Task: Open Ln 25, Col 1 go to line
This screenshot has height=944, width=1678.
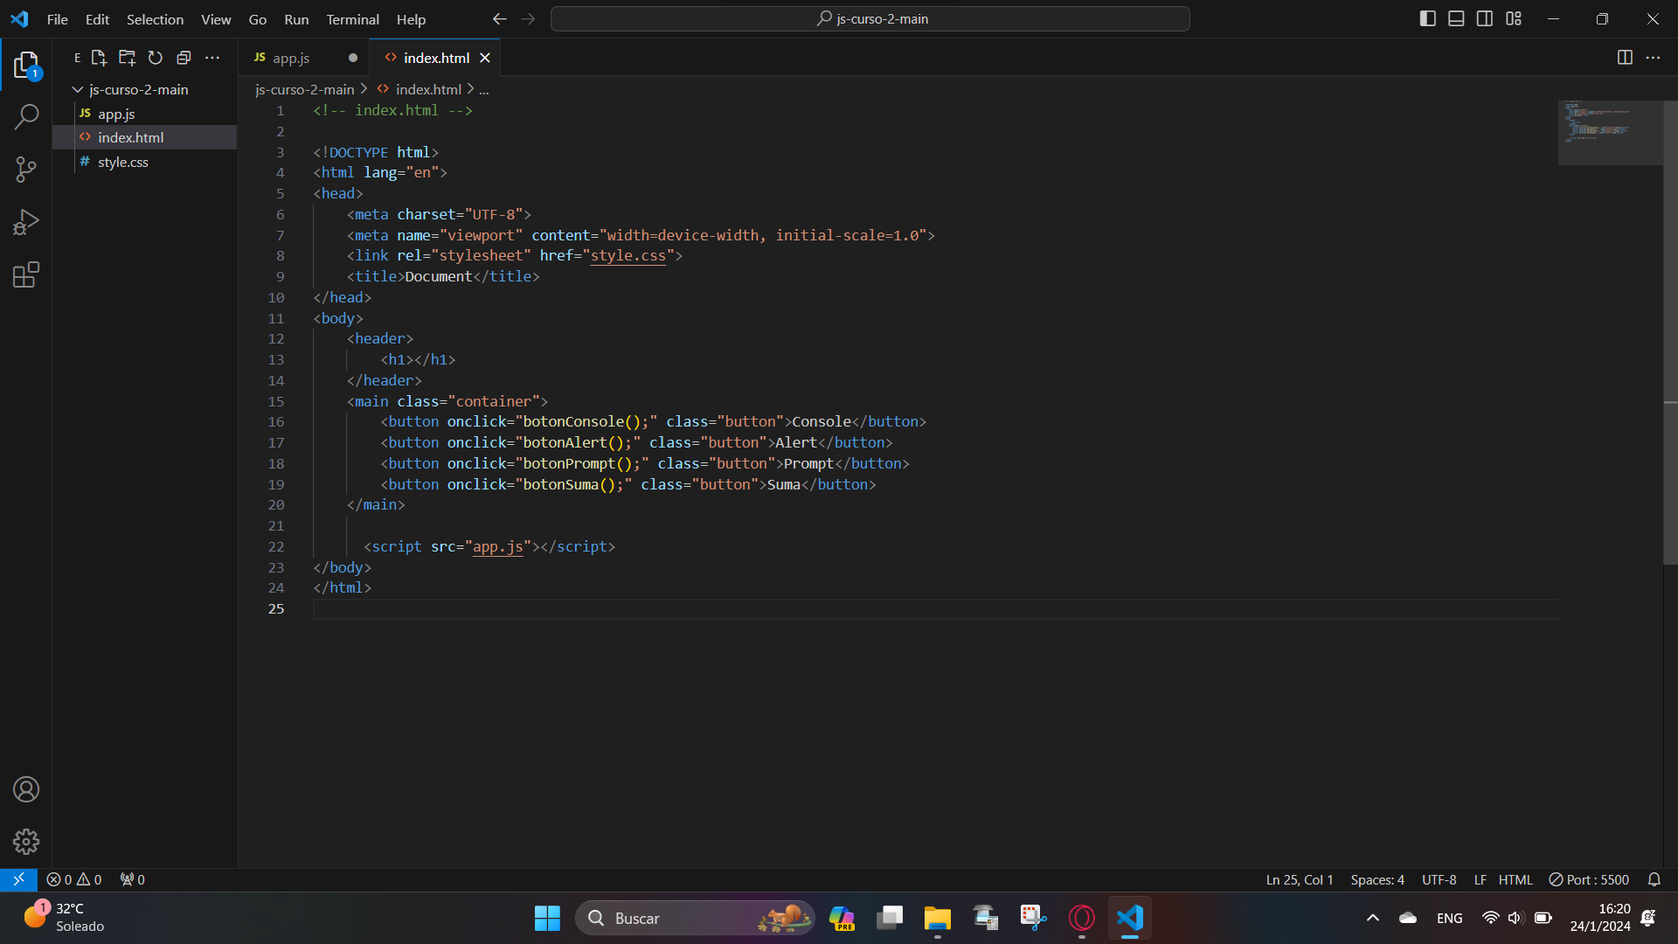Action: [x=1300, y=879]
